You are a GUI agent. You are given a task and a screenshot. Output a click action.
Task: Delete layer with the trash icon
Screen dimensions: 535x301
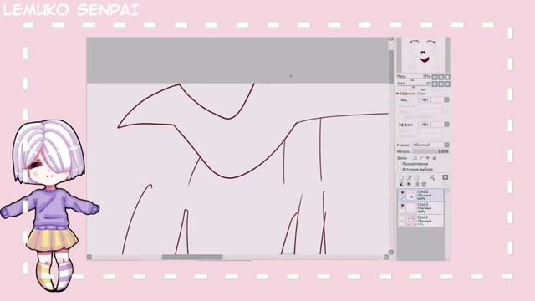[424, 184]
